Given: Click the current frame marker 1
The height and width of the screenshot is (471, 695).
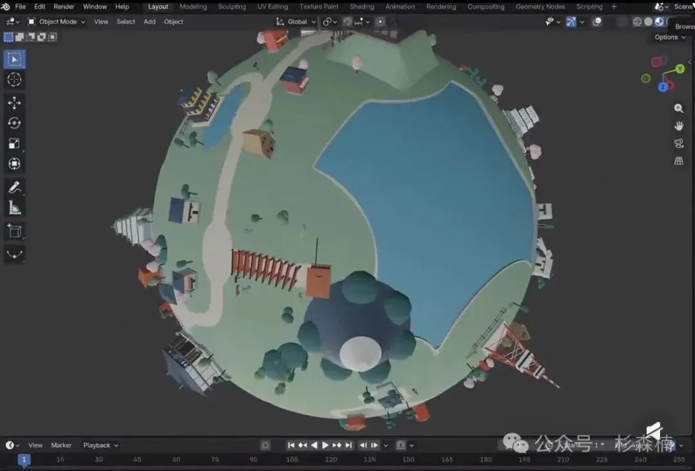Looking at the screenshot, I should [24, 459].
